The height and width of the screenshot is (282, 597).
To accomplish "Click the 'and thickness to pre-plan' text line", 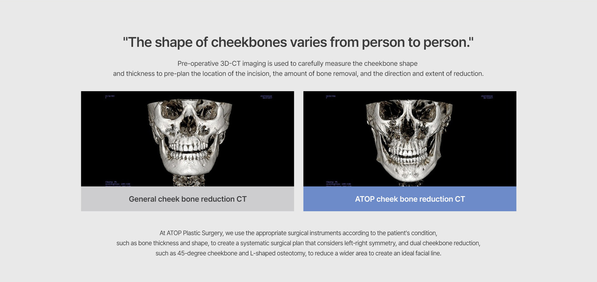I will pyautogui.click(x=298, y=74).
